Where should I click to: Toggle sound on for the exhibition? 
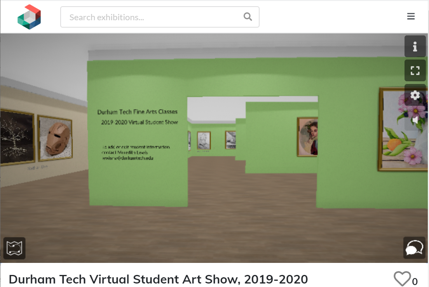[415, 119]
